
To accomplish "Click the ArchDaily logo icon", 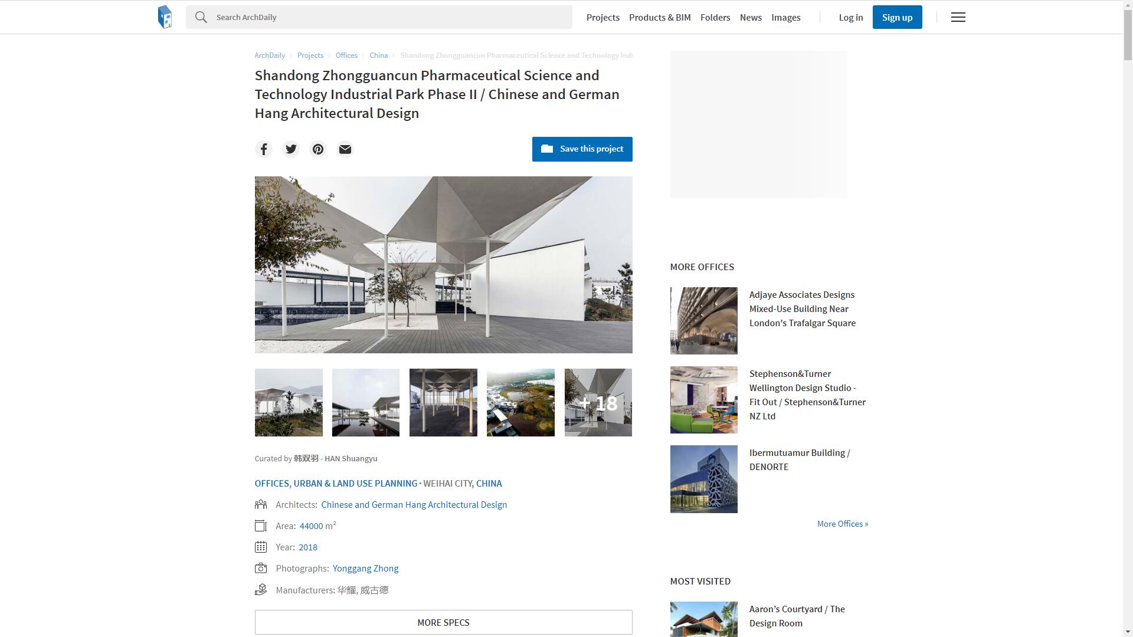I will coord(165,17).
